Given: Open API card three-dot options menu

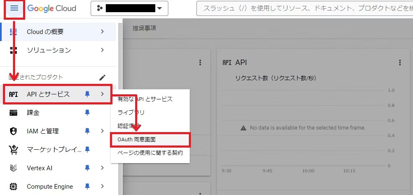Looking at the screenshot, I should point(400,62).
